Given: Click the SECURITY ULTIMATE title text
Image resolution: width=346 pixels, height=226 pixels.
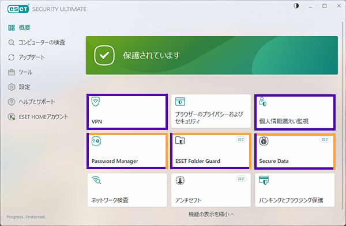Looking at the screenshot, I should (x=59, y=9).
